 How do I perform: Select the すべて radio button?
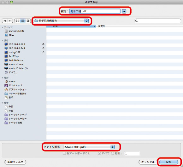[x=99, y=153]
